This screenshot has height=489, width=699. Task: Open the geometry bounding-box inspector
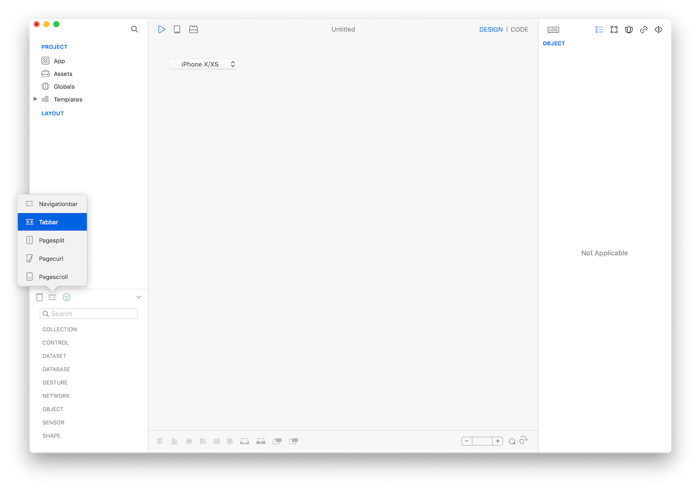tap(614, 30)
